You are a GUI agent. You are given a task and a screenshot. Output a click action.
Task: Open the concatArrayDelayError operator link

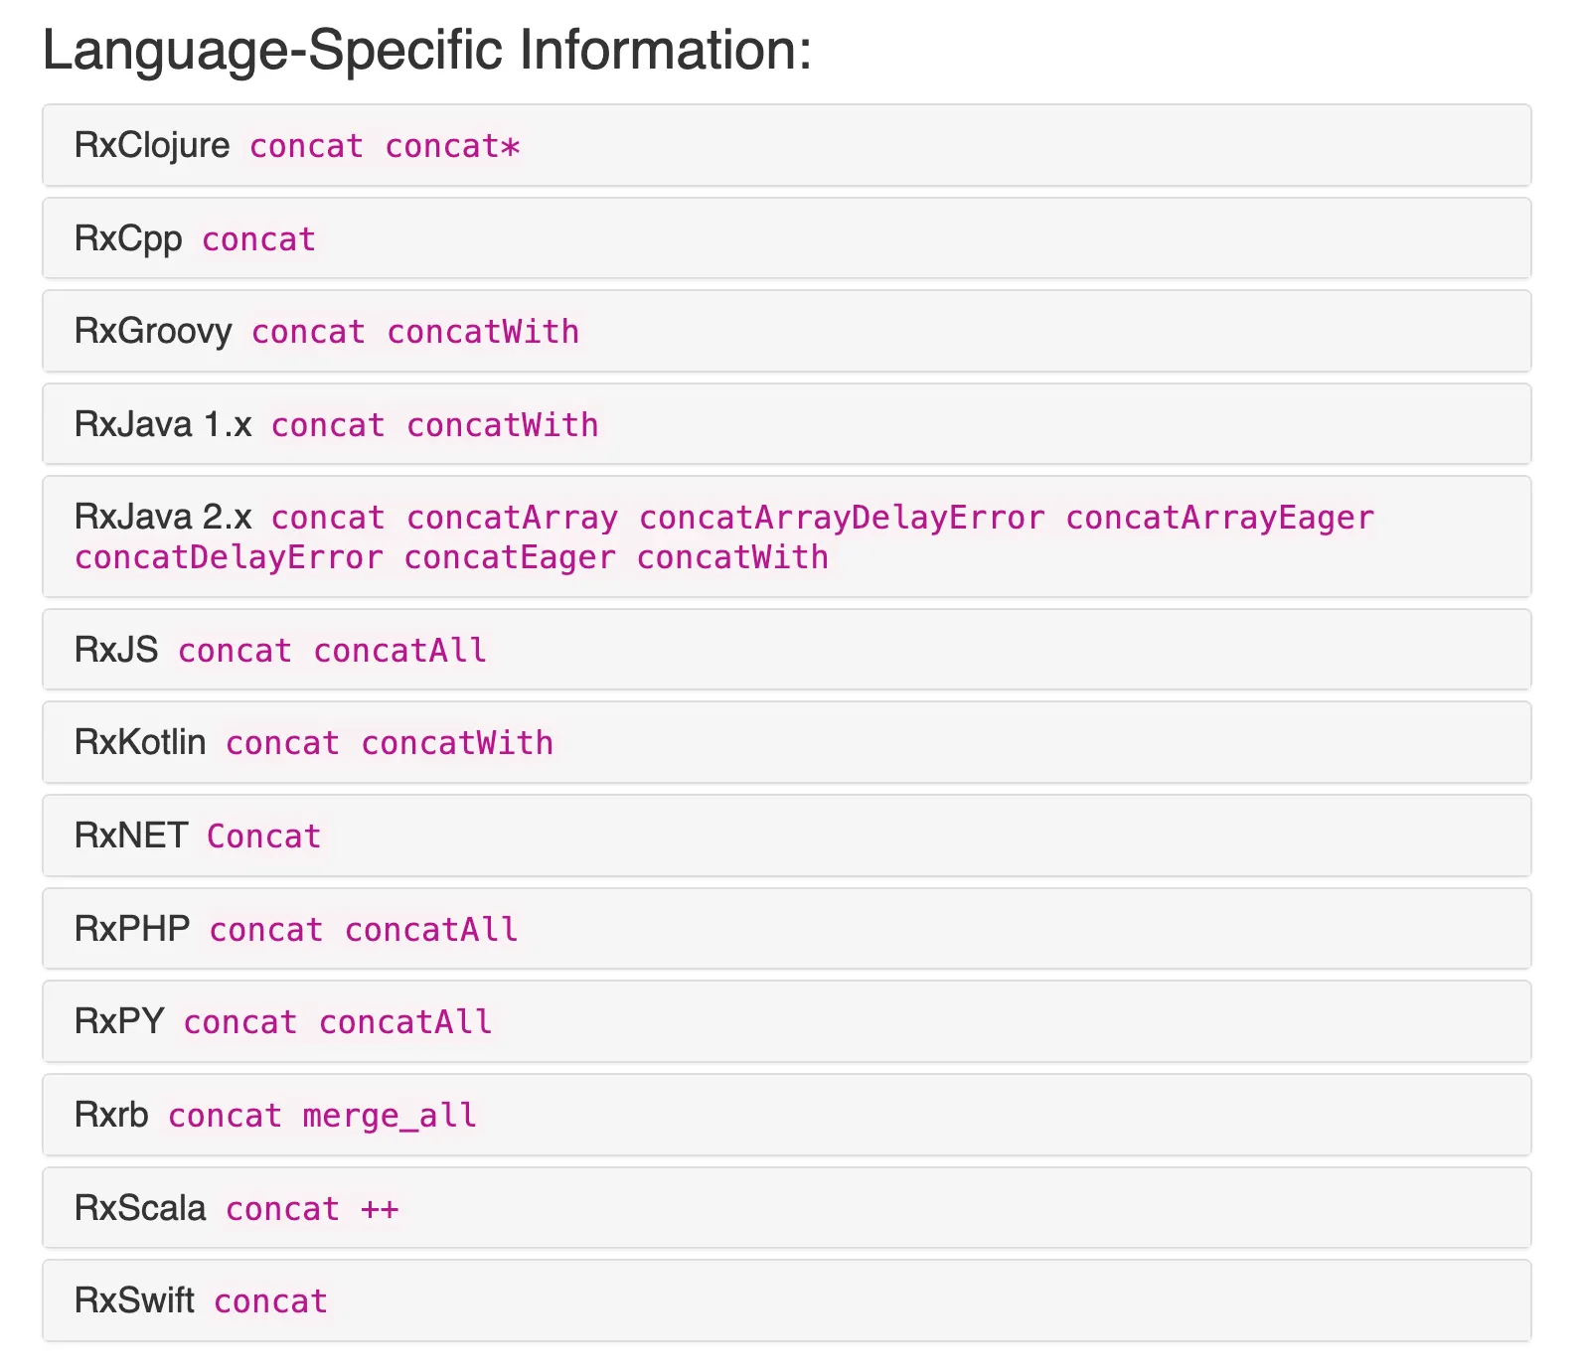coord(842,518)
